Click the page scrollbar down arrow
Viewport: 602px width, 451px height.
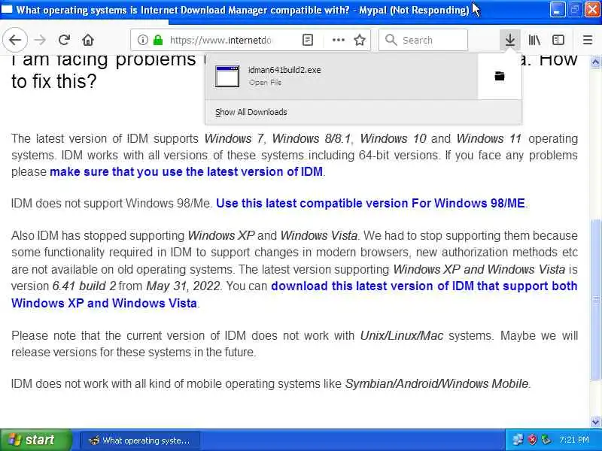[595, 422]
